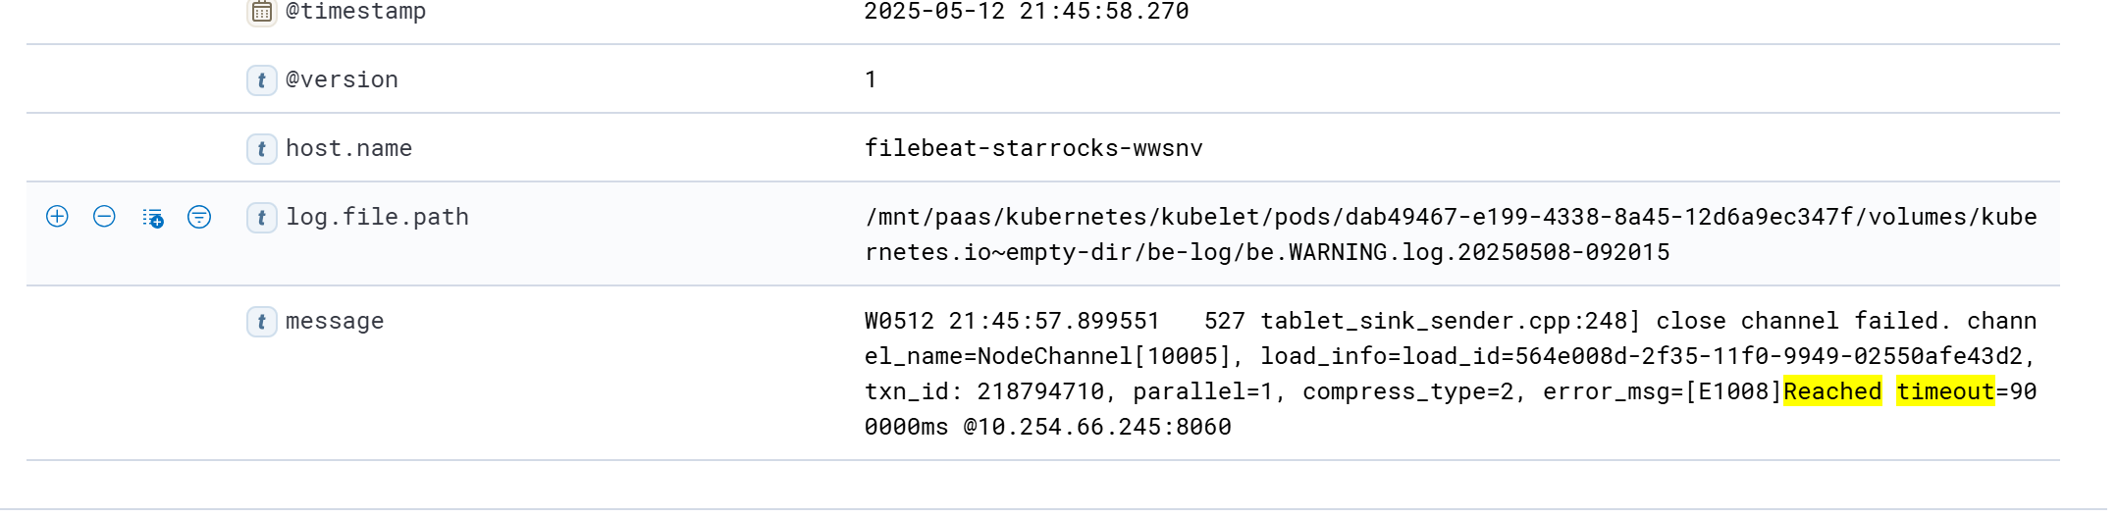Image resolution: width=2118 pixels, height=517 pixels.
Task: Click the be.WARNING log file path value
Action: point(1451,234)
